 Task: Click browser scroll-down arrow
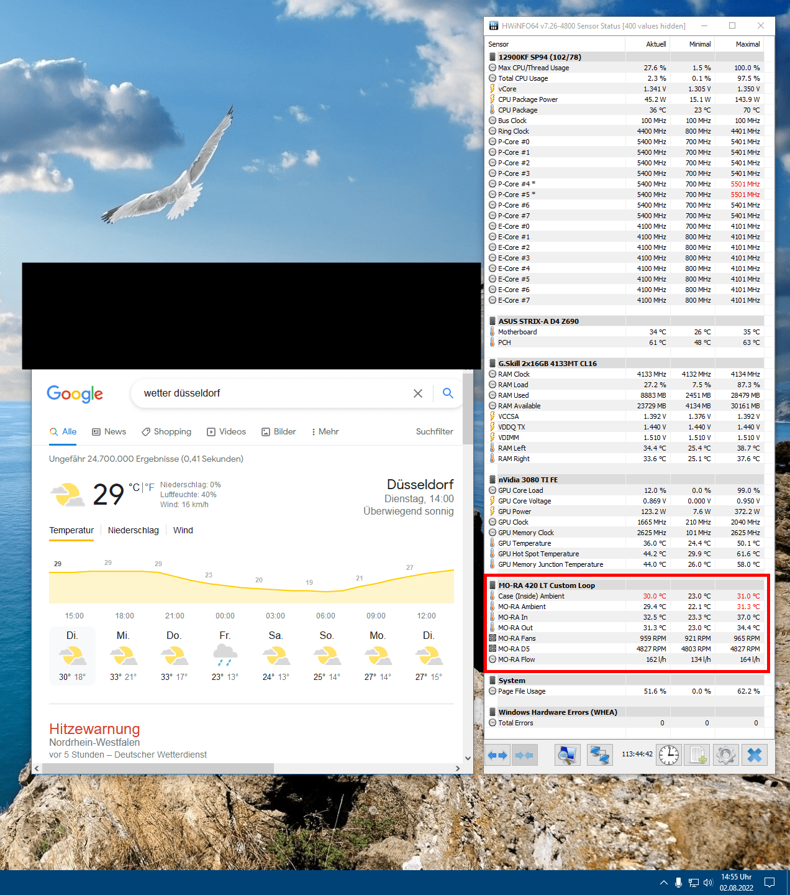point(468,758)
